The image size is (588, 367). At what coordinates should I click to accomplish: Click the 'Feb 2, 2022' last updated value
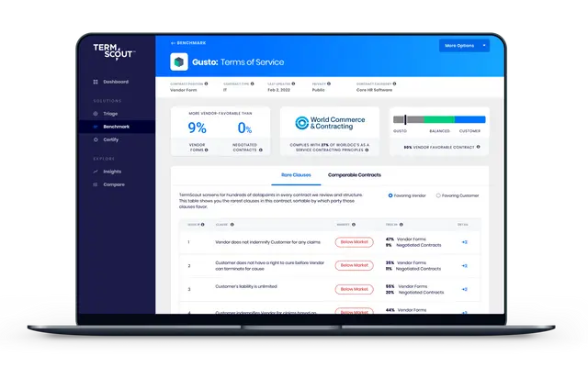point(278,90)
